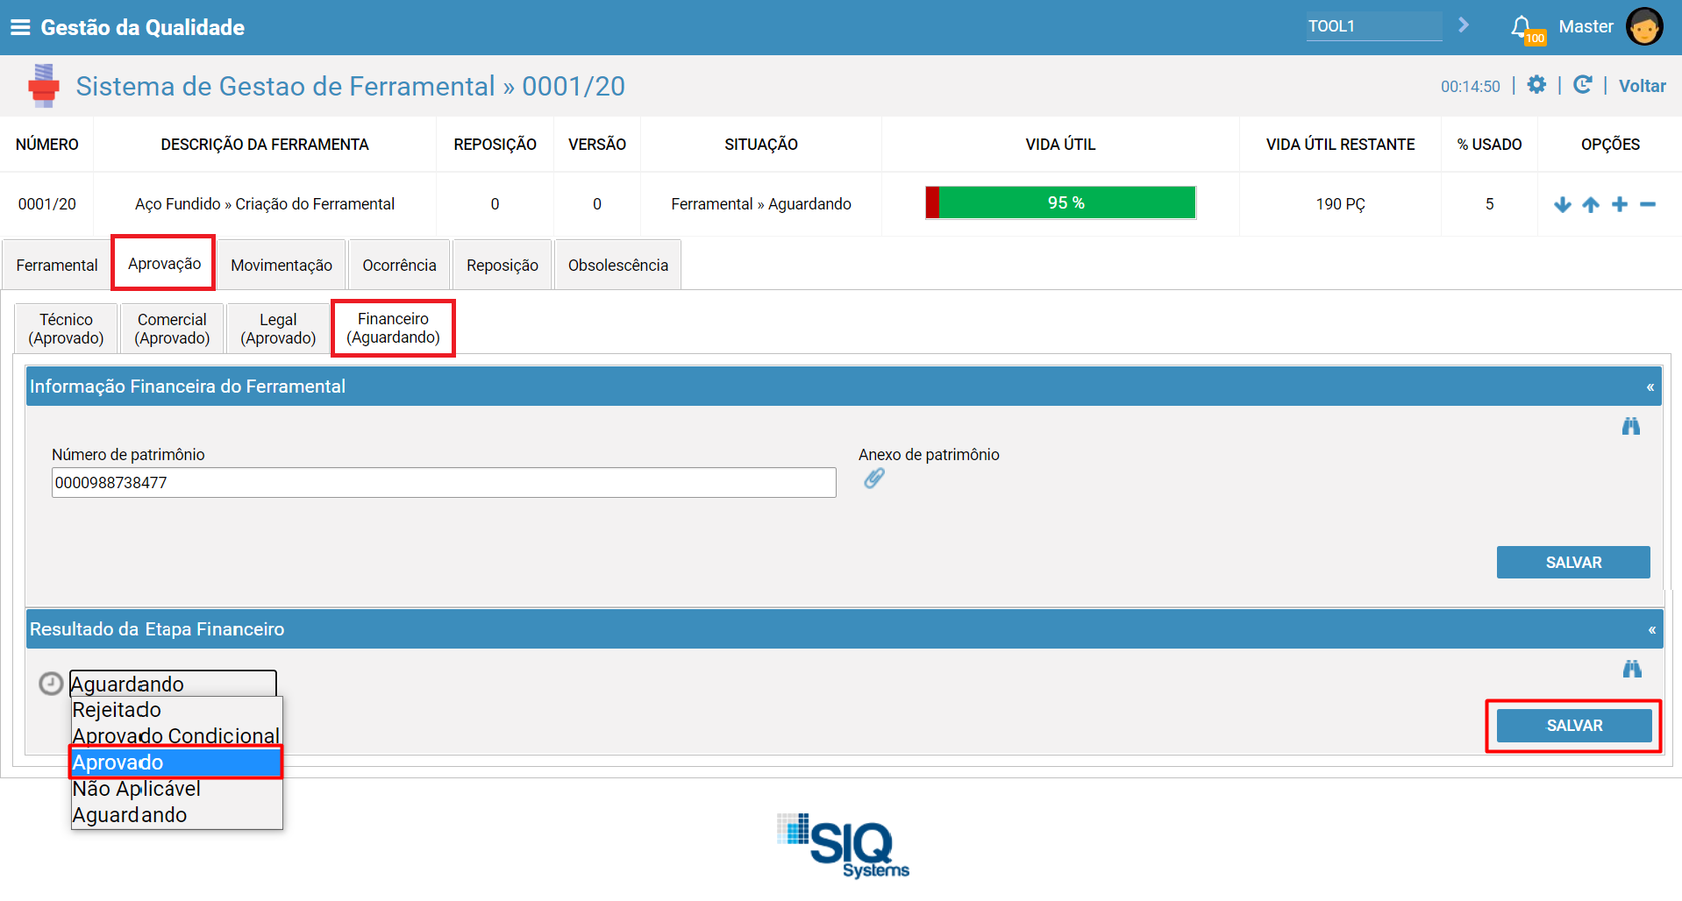
Task: Click the plus option icon
Action: click(1620, 204)
